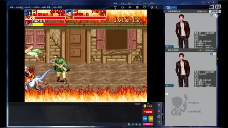Screen dimensions: 228x128
Task: Click the document list icon below gear
Action: click(x=159, y=117)
